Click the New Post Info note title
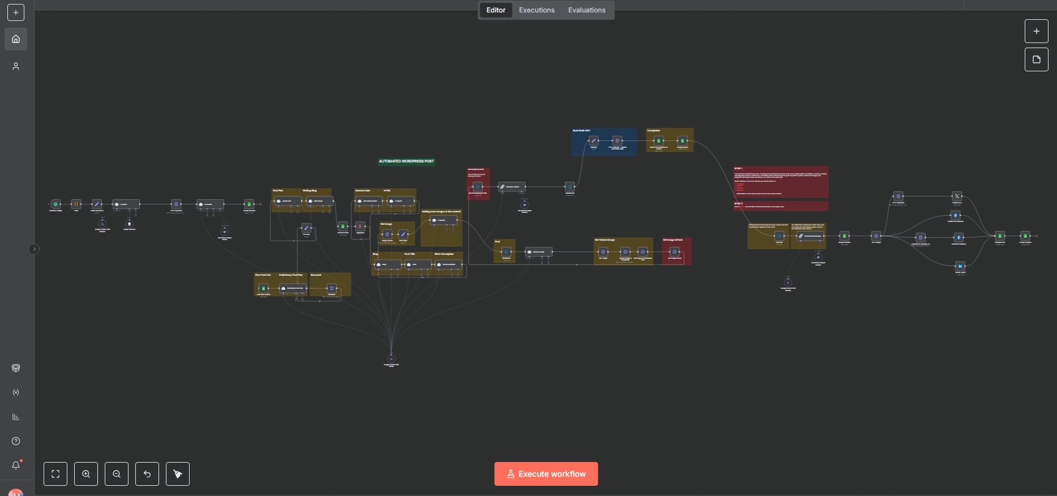 point(263,275)
